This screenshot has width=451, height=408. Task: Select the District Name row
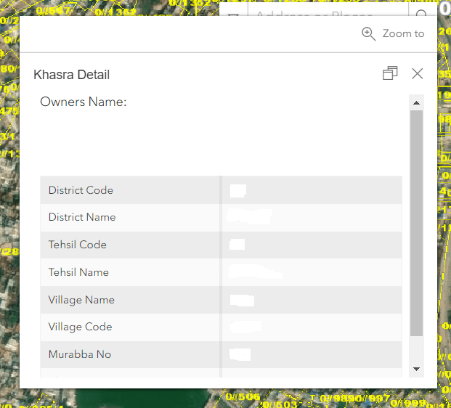click(221, 217)
